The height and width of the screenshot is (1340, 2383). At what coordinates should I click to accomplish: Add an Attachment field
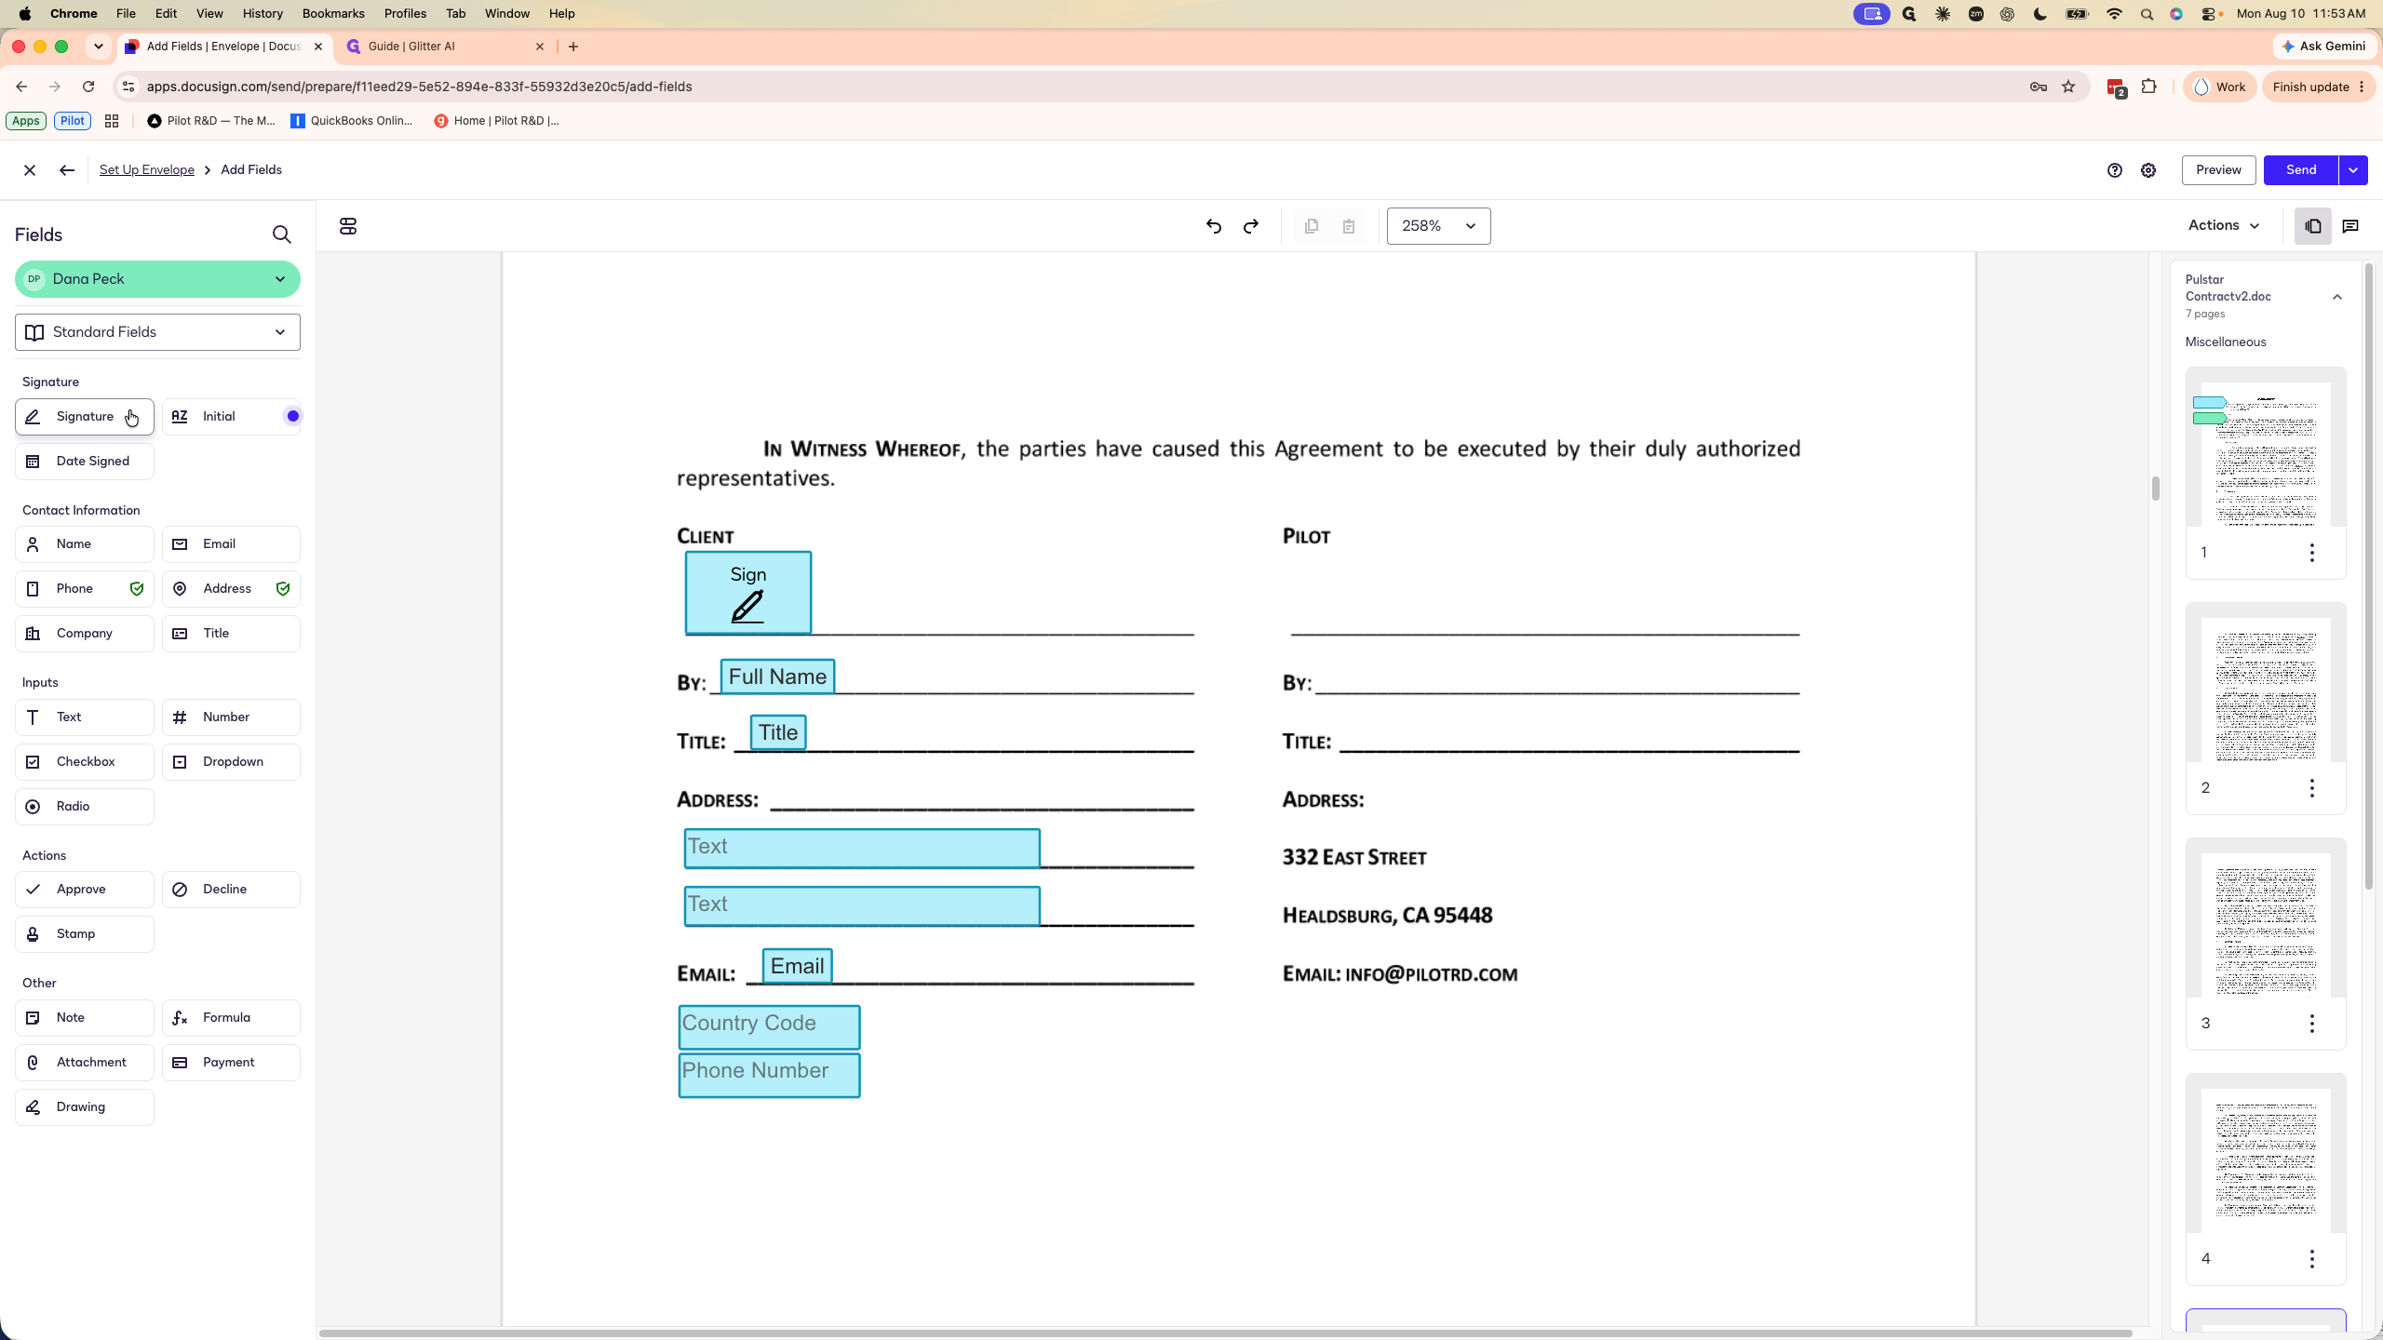point(85,1062)
